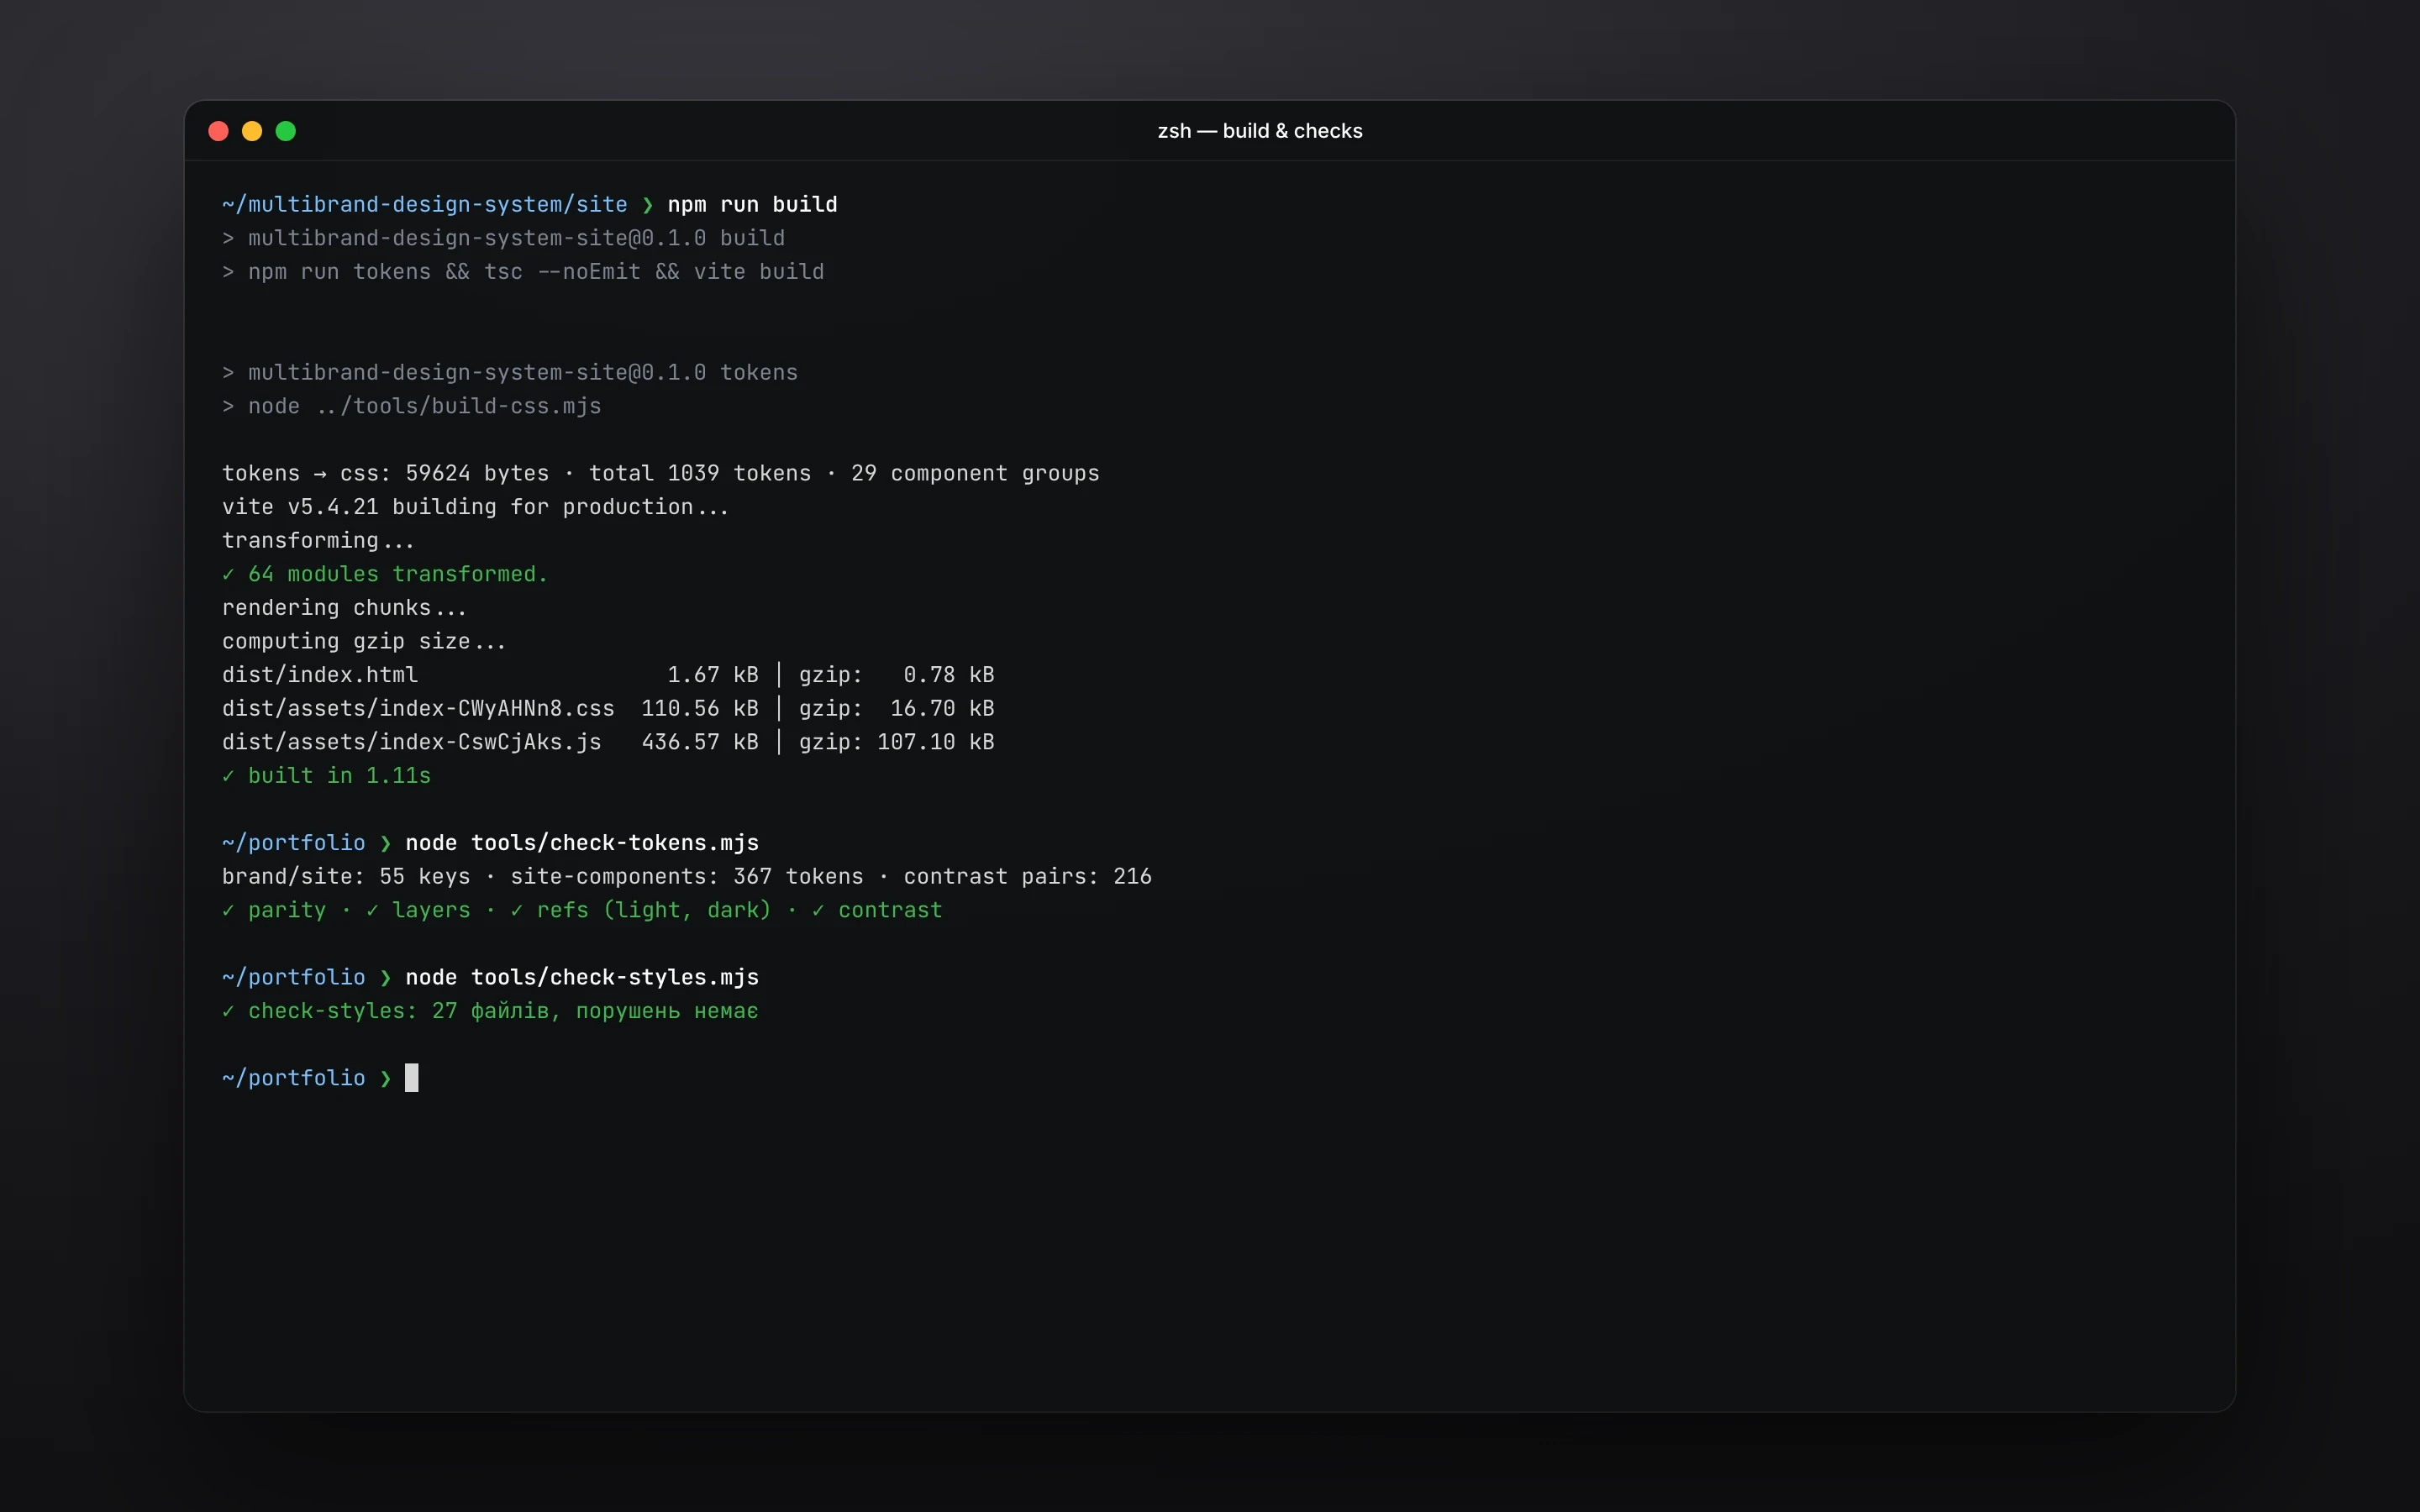Click the 'tokens → css: 59624 bytes' line
Image resolution: width=2420 pixels, height=1512 pixels.
660,473
